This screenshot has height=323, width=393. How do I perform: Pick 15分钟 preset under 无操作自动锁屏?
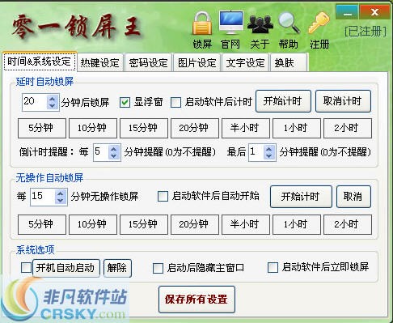tap(144, 224)
